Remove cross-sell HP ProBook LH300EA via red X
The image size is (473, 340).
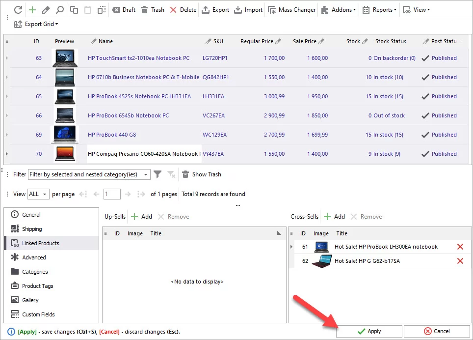coord(460,247)
